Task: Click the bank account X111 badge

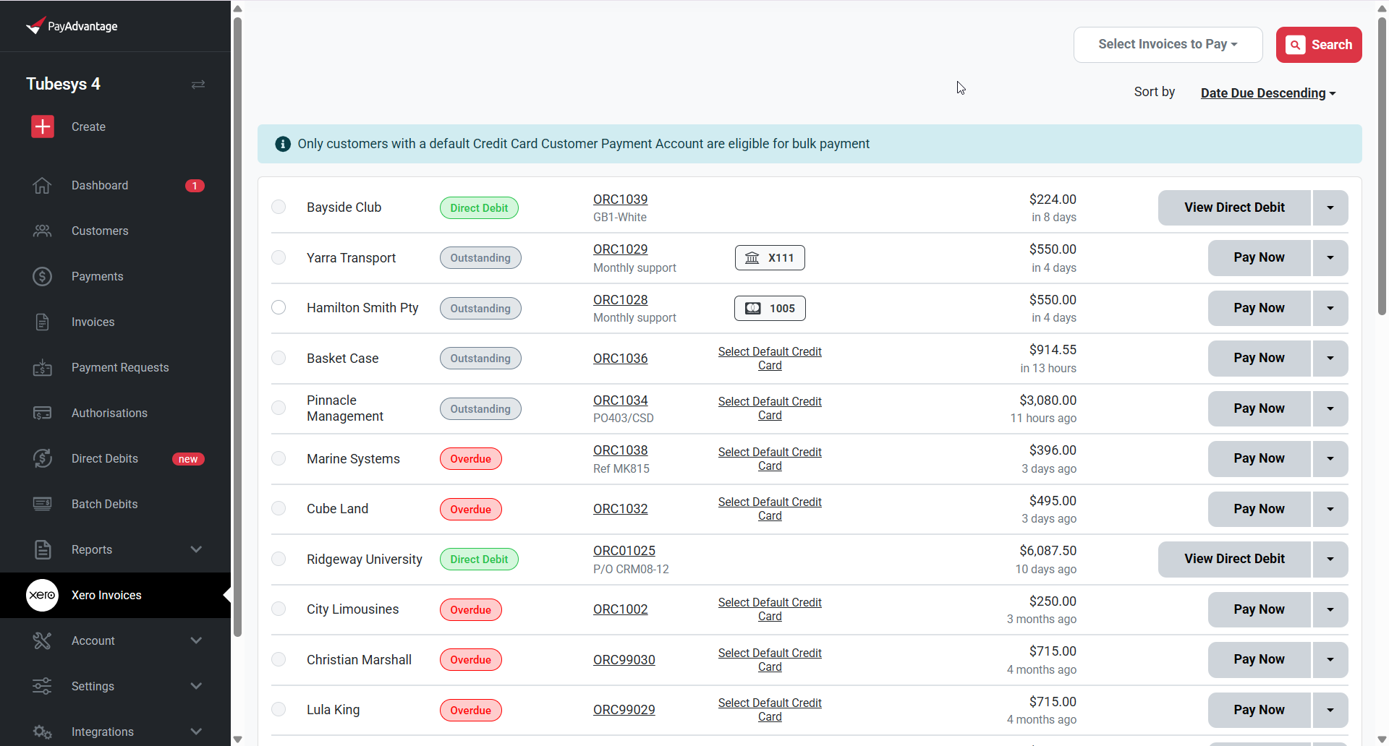Action: (x=770, y=258)
